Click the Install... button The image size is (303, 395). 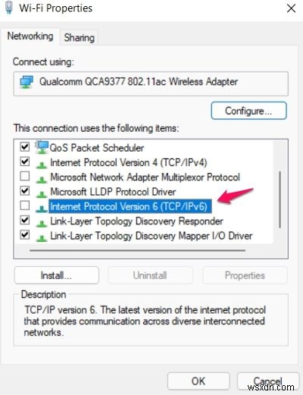pyautogui.click(x=56, y=275)
